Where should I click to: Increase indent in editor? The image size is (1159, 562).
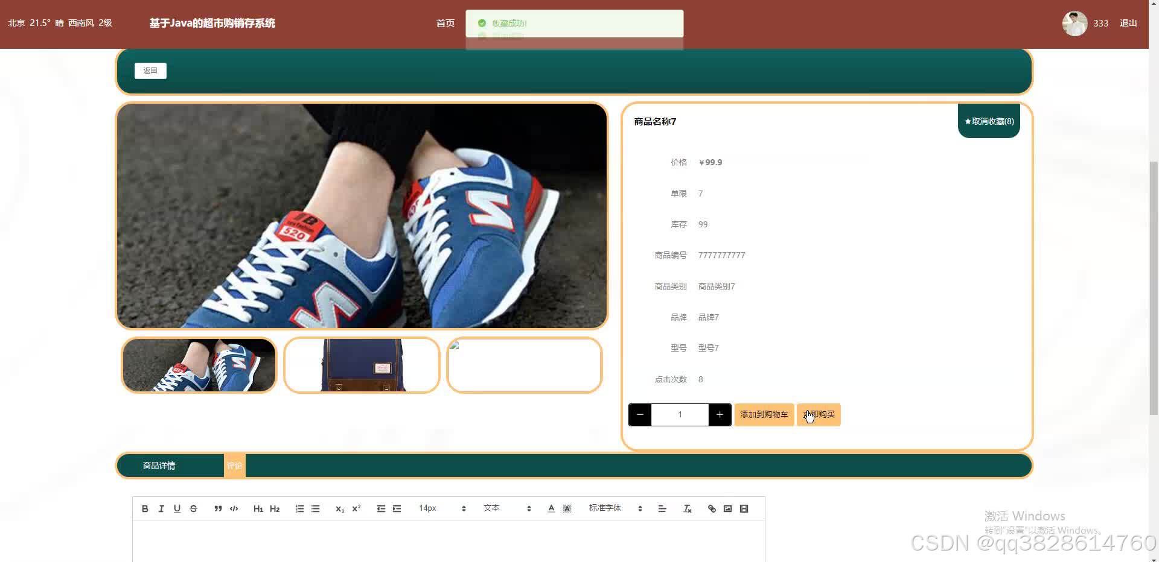pyautogui.click(x=397, y=509)
